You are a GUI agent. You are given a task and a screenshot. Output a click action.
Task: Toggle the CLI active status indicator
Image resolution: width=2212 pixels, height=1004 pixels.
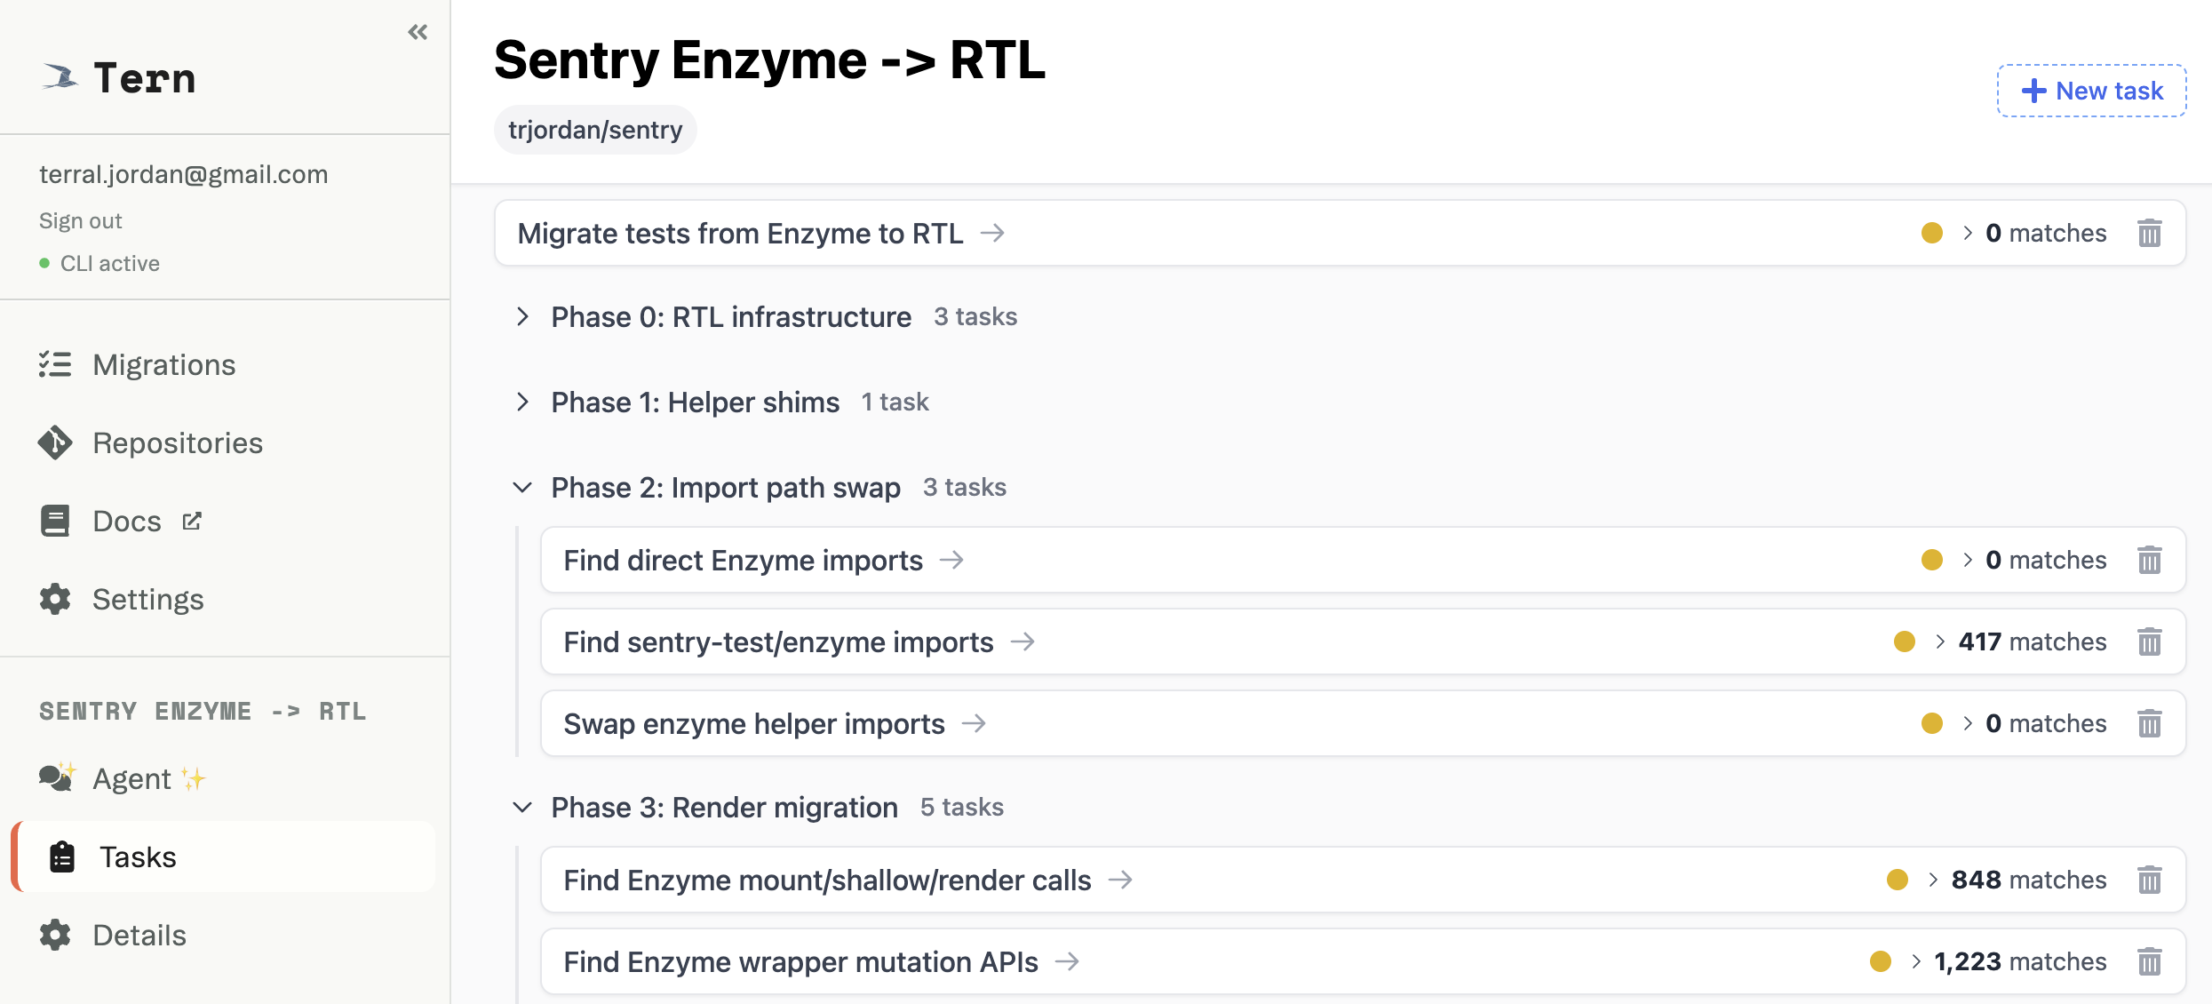point(46,263)
